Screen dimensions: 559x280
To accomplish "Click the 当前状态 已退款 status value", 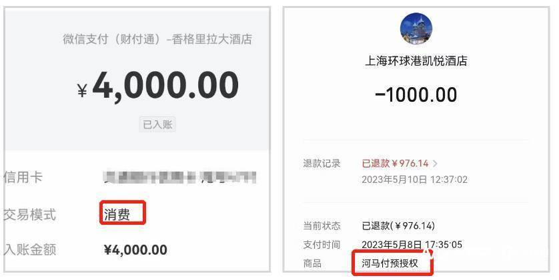I will pos(398,225).
